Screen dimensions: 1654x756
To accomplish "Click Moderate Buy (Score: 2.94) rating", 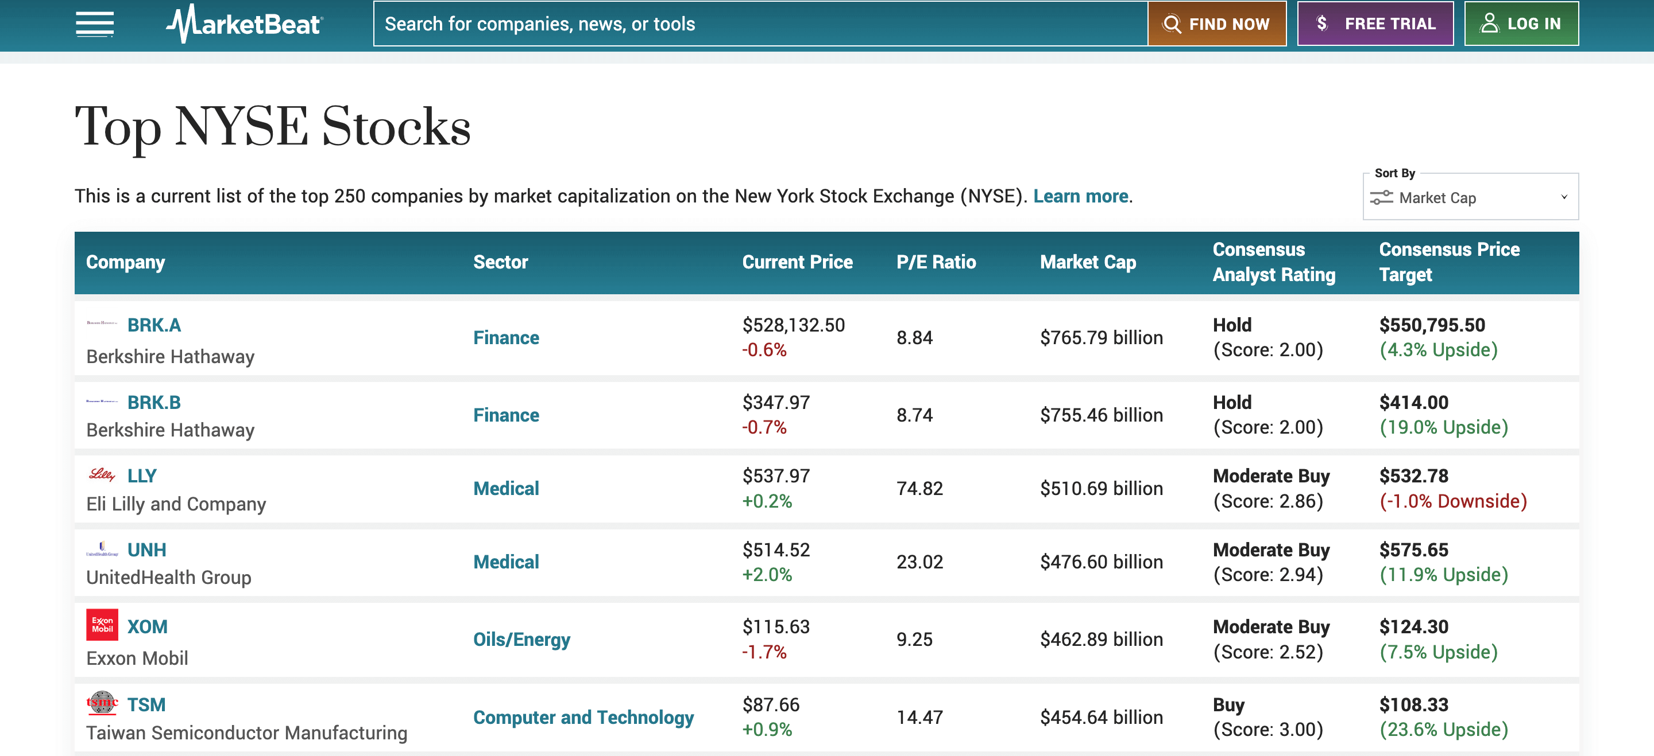I will coord(1272,562).
